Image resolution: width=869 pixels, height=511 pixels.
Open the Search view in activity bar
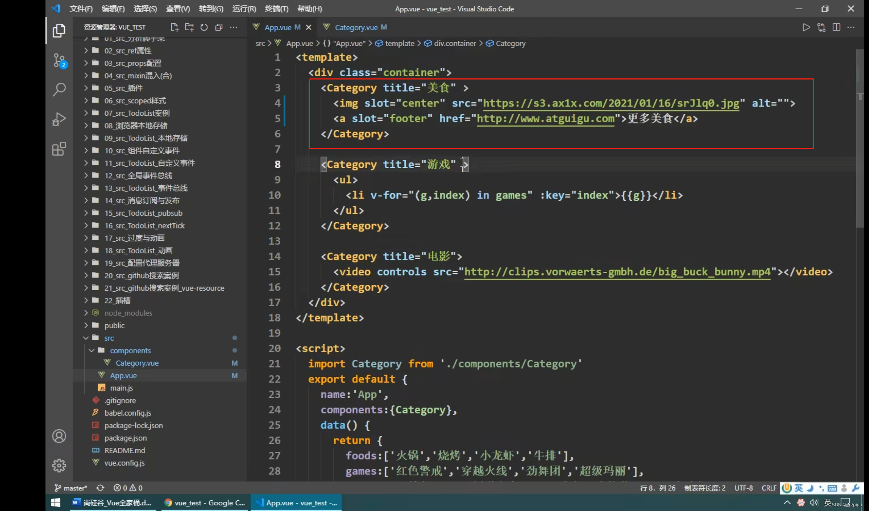tap(59, 90)
